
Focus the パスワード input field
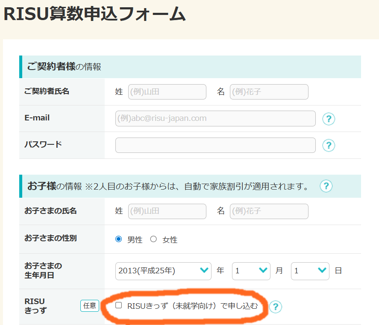click(x=215, y=145)
